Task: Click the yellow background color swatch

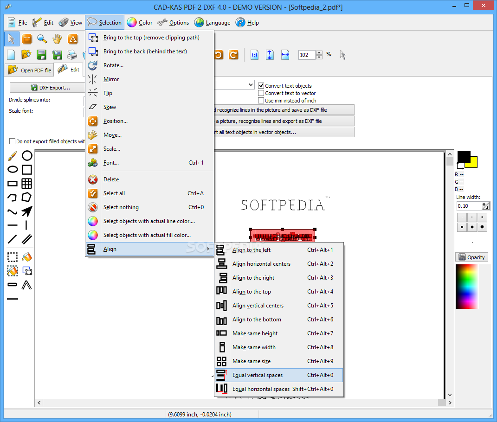Action: (x=474, y=163)
